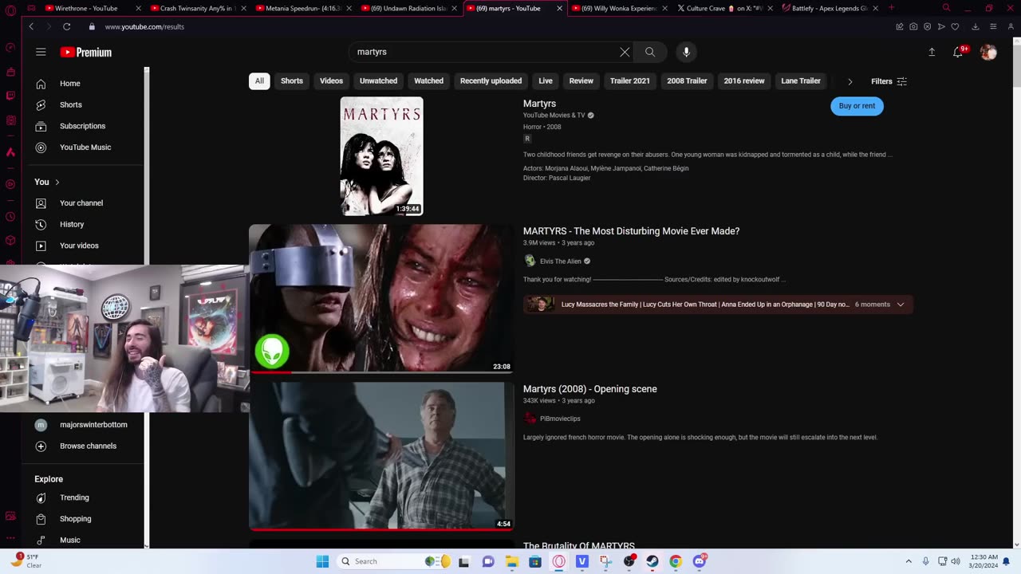Open Google Chrome from the taskbar

[x=676, y=561]
